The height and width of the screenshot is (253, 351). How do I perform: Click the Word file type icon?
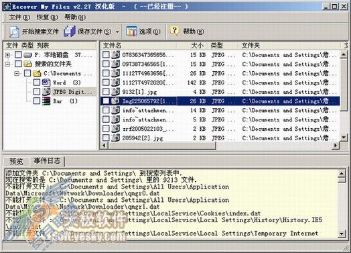coord(46,83)
